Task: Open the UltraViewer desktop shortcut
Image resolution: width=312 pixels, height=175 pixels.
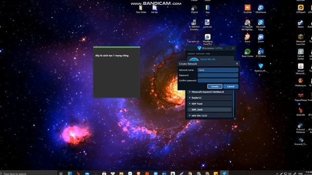Action: point(261,9)
